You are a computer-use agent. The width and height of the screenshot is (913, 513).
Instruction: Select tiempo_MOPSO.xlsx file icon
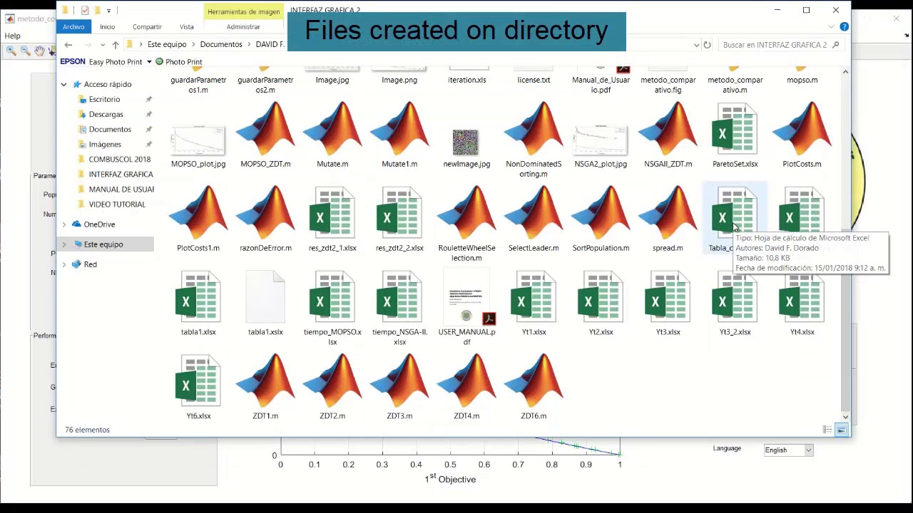coord(332,296)
